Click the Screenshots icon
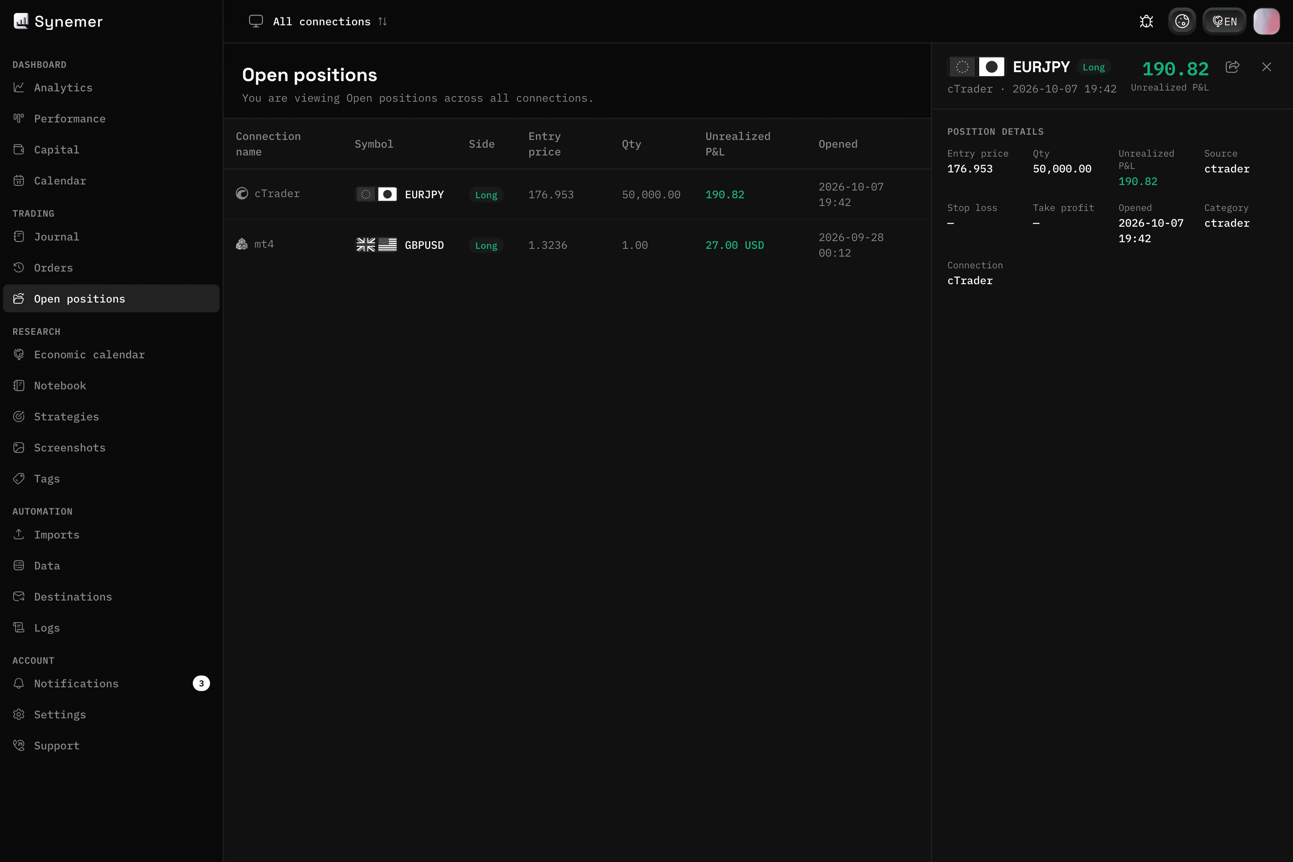The image size is (1293, 862). (x=19, y=447)
